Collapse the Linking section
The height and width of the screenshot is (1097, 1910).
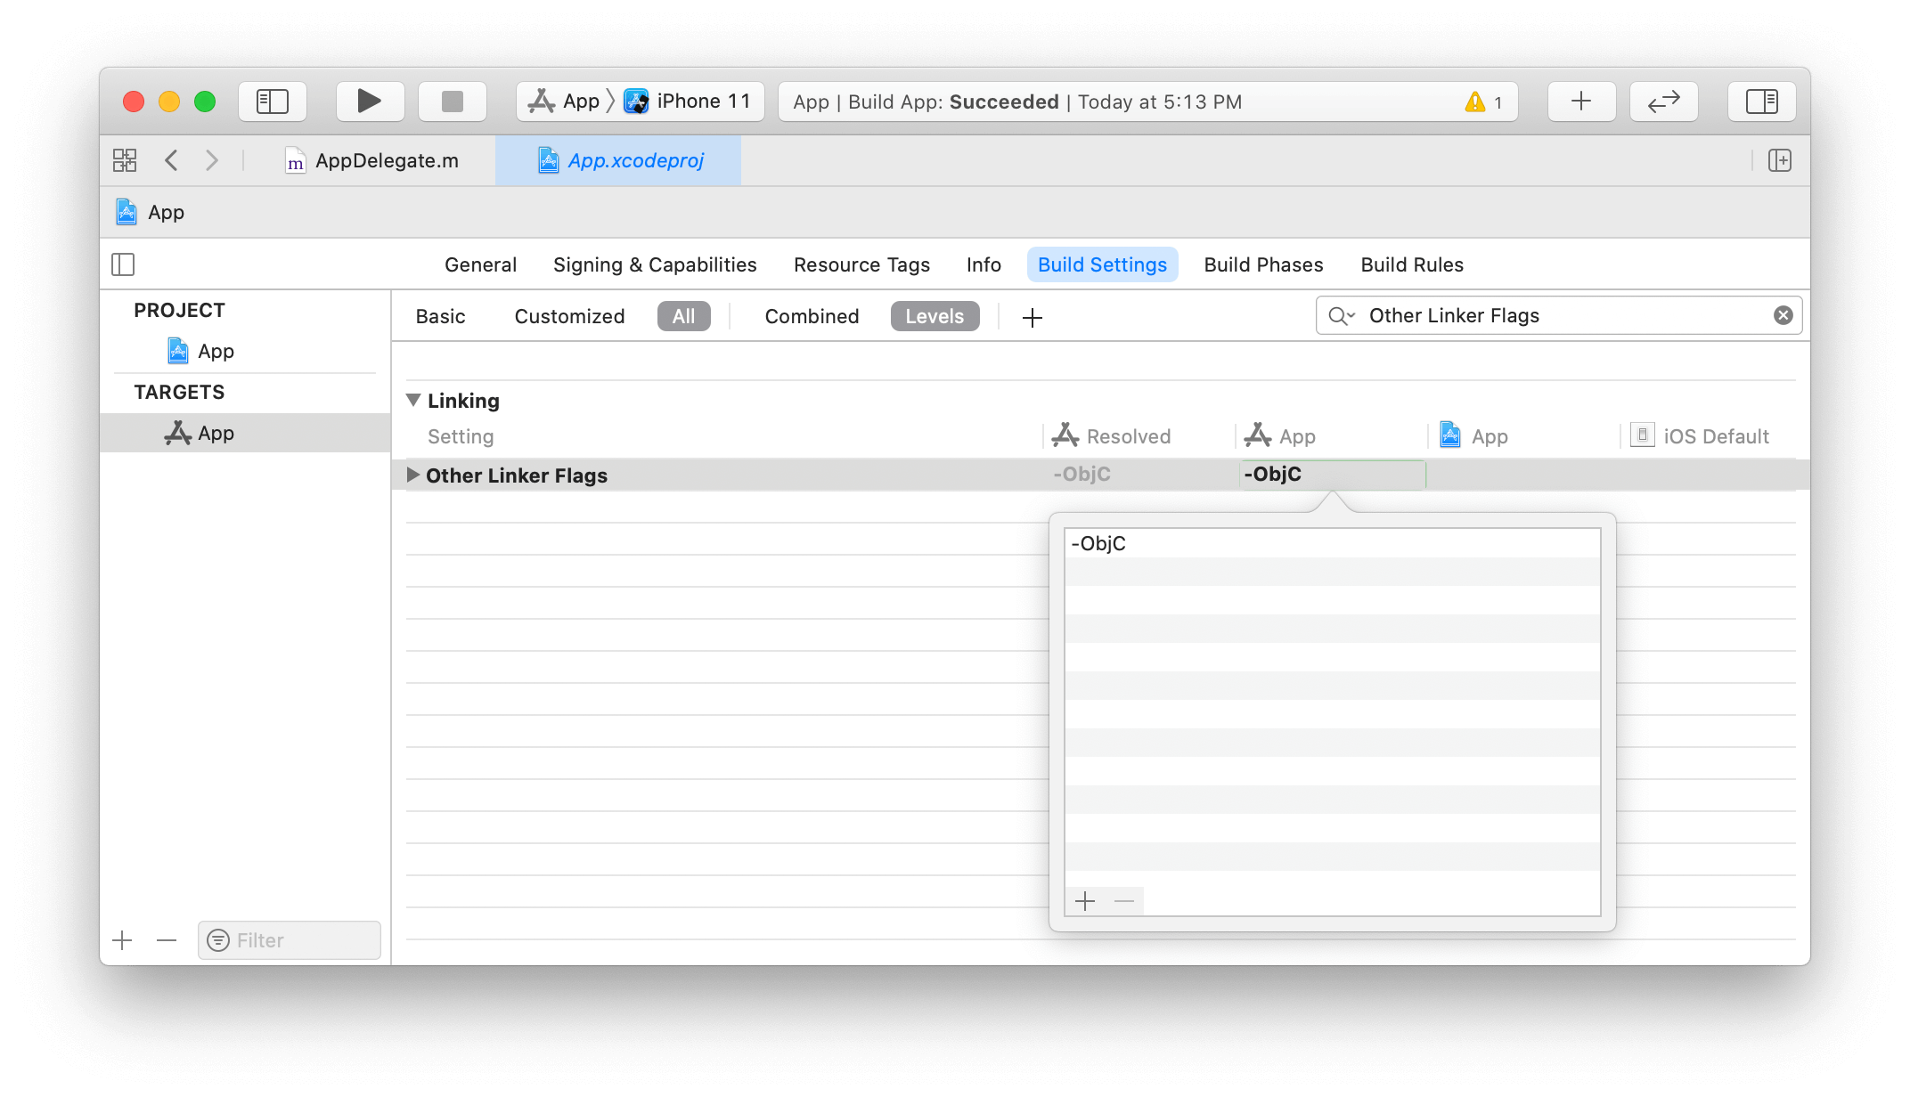[413, 400]
